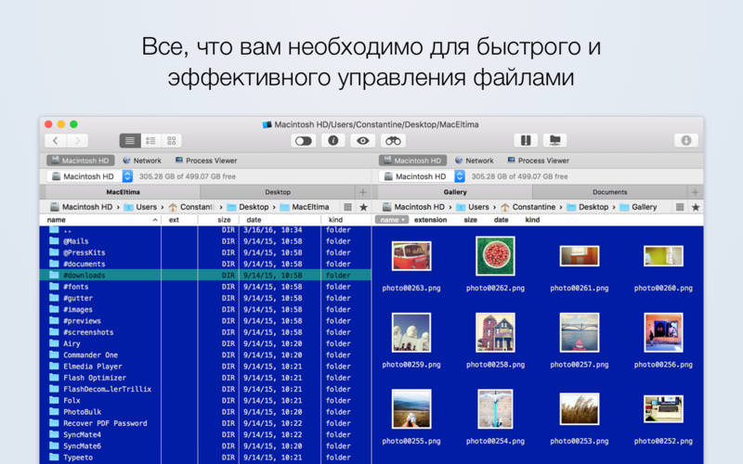Viewport: 743px width, 464px height.
Task: Switch to the Desktop tab in left panel
Action: [278, 192]
